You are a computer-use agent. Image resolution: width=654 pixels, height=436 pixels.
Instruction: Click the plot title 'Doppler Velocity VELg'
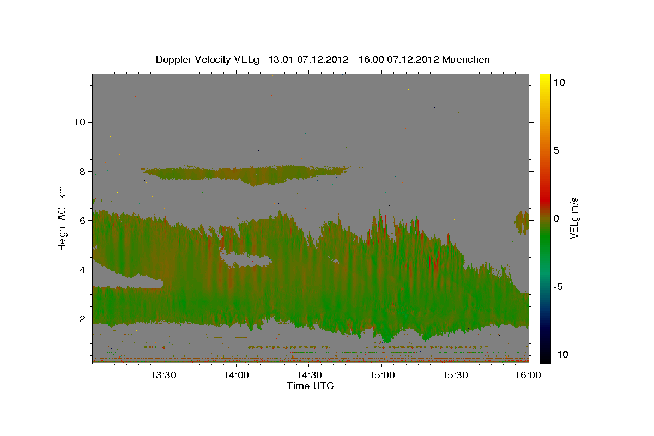209,59
